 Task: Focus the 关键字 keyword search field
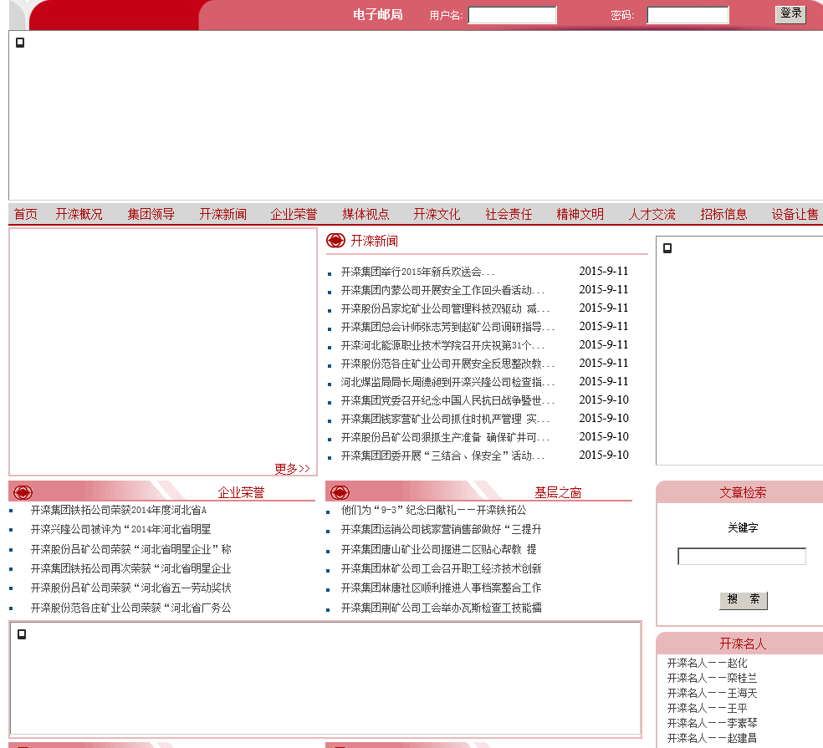coord(742,556)
